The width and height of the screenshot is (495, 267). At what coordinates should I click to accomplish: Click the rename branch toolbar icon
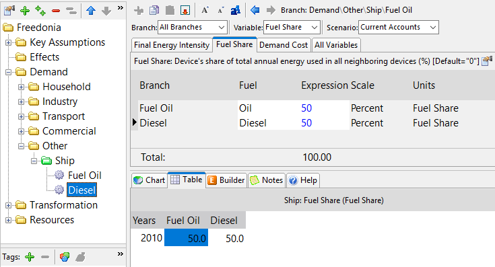coord(71,11)
